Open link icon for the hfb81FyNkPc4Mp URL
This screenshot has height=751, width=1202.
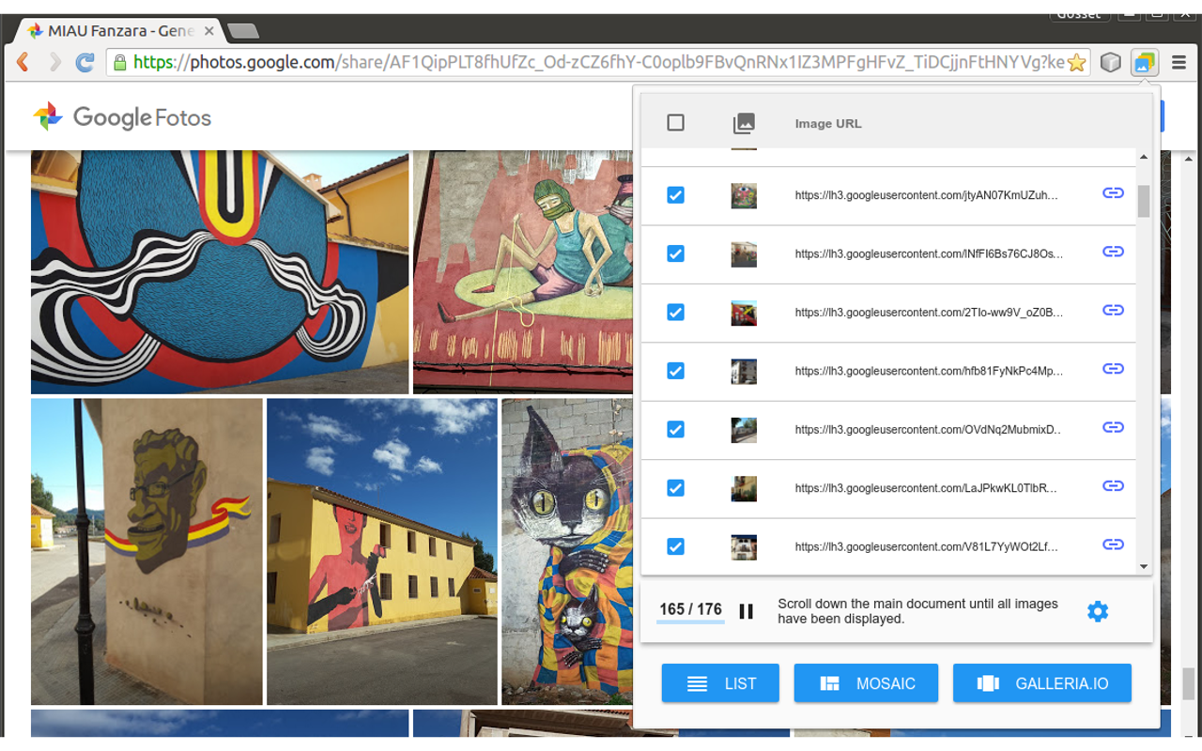click(x=1113, y=369)
